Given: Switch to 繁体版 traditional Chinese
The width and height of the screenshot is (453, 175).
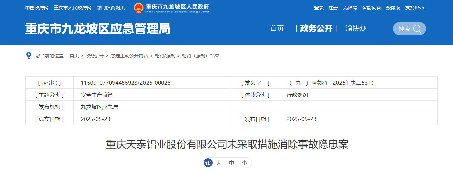Looking at the screenshot, I should pos(393,8).
